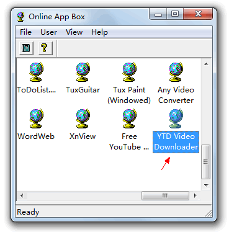
Task: Click the notebook toolbar button
Action: click(26, 48)
